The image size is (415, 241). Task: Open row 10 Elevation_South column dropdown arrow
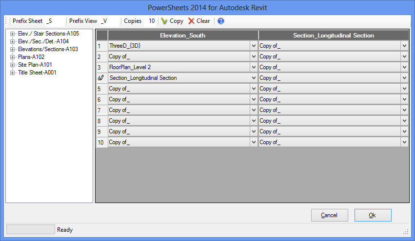[254, 142]
